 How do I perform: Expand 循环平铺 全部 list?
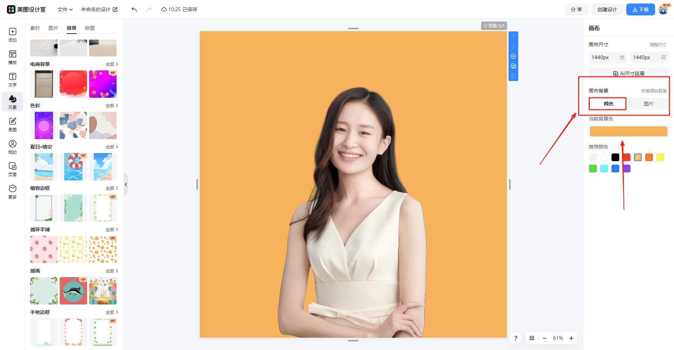[x=112, y=229]
